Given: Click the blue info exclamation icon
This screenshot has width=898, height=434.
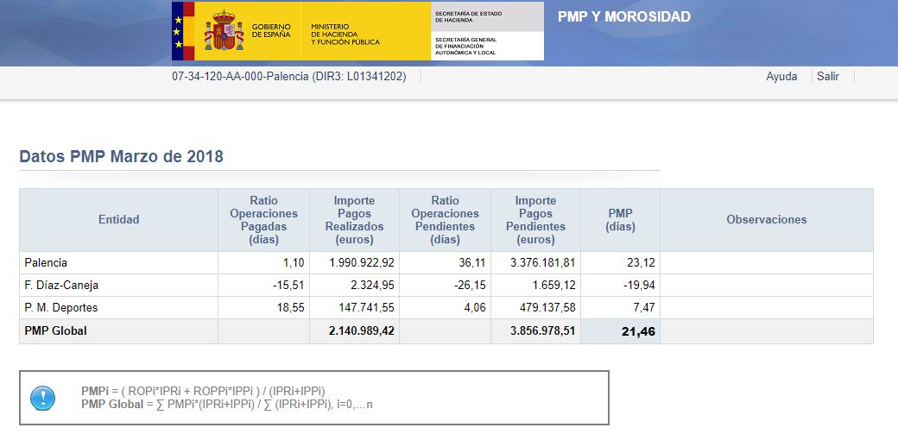Looking at the screenshot, I should point(42,398).
